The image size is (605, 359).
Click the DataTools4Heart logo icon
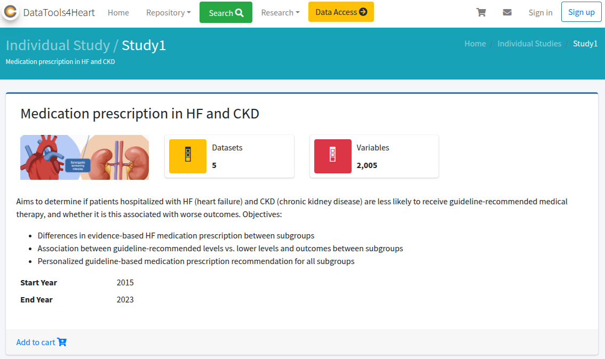pos(11,12)
